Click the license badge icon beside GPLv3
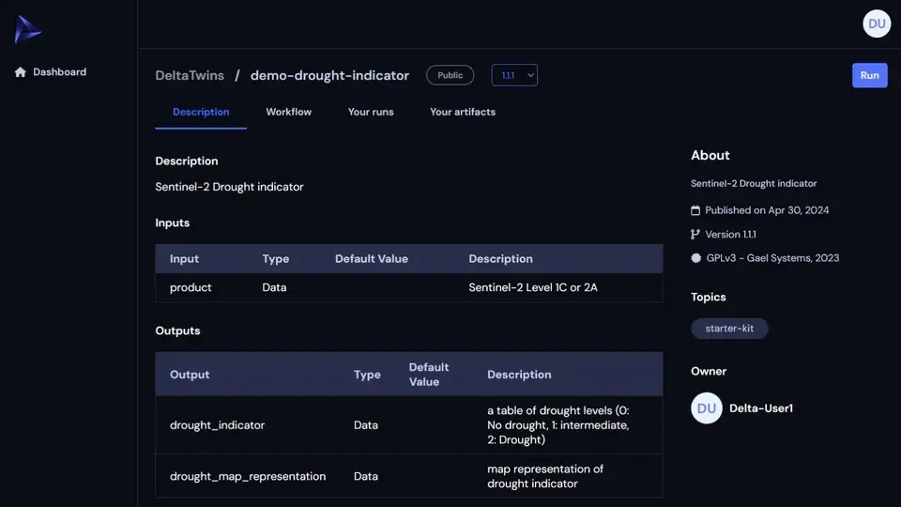 pyautogui.click(x=695, y=258)
